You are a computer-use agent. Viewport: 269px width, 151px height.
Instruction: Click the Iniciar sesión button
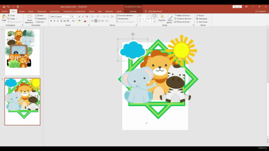237,7
